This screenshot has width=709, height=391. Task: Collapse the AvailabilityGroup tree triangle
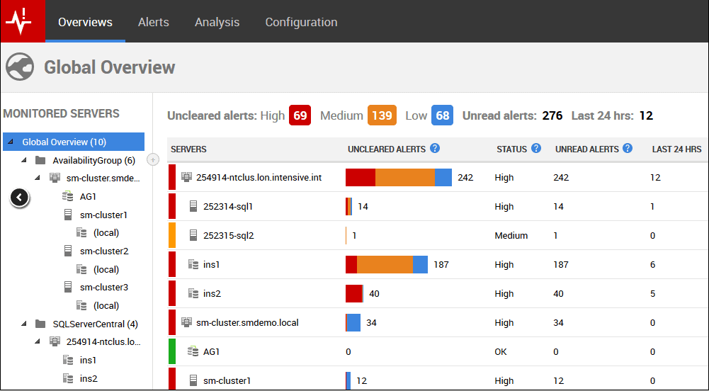click(x=24, y=160)
